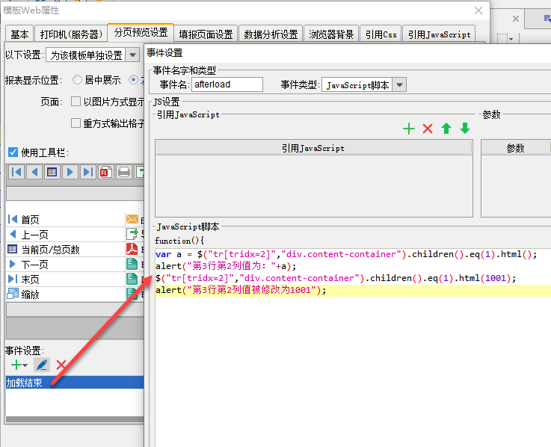Switch to 填报页面设置 tab
Image resolution: width=551 pixels, height=447 pixels.
click(206, 34)
